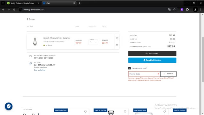Switch to the Cart tab
Viewport: 204px width, 115px height.
tap(59, 3)
